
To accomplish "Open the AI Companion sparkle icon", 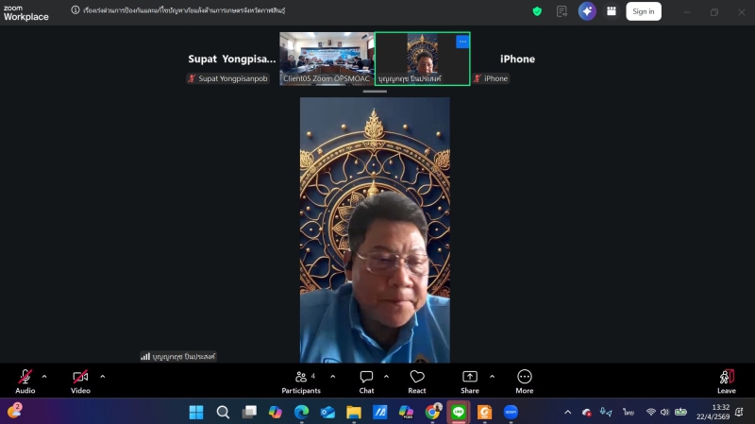I will pyautogui.click(x=587, y=11).
